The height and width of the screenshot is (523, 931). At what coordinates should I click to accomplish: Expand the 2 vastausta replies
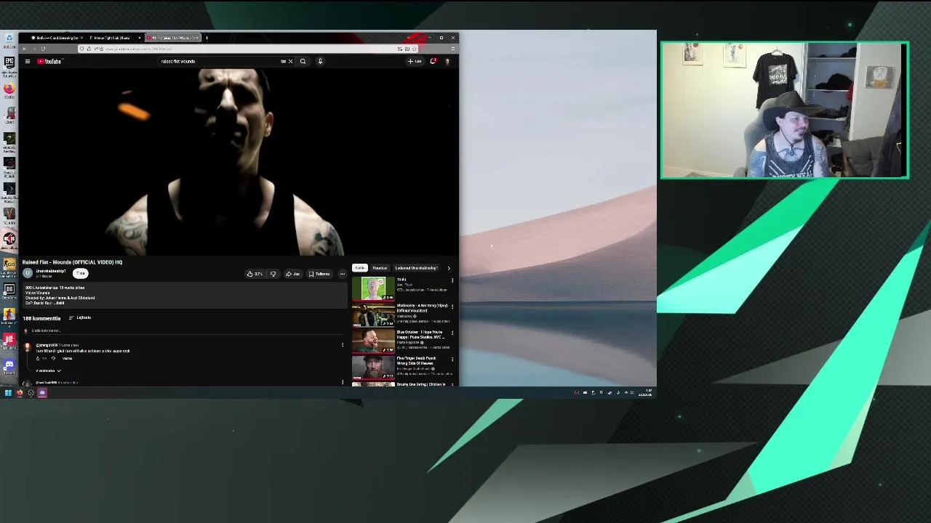pyautogui.click(x=48, y=370)
